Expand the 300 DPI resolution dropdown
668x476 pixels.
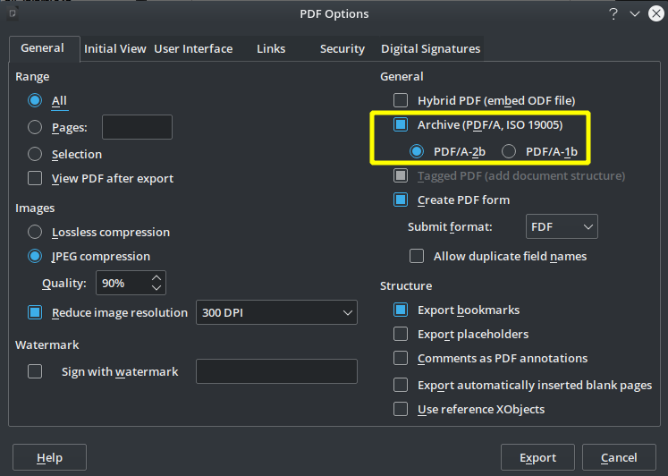pyautogui.click(x=275, y=312)
